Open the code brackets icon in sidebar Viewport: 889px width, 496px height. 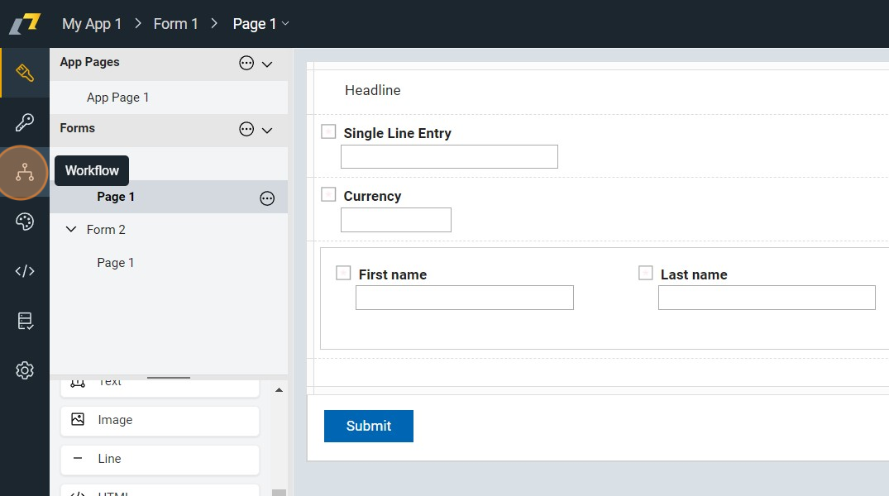coord(25,271)
